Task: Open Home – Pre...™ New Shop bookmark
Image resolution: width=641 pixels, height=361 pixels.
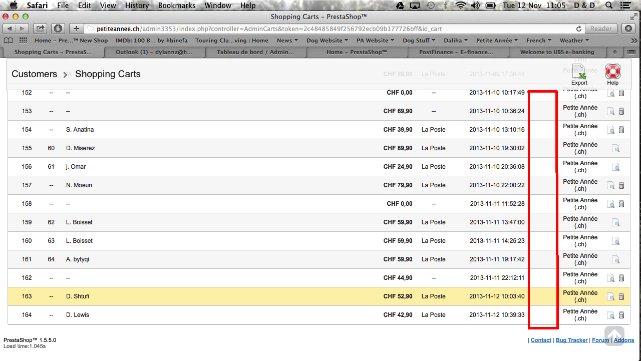Action: pyautogui.click(x=71, y=41)
